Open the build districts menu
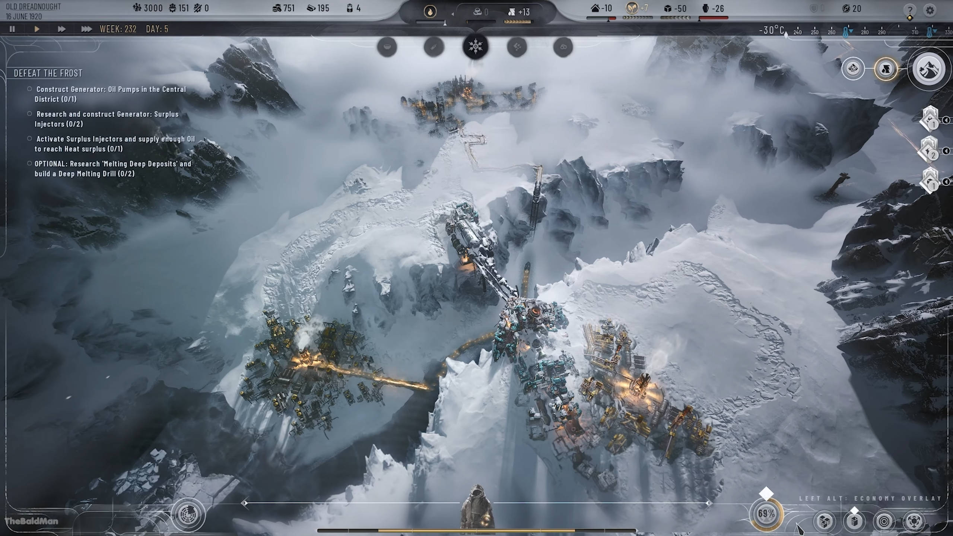Viewport: 953px width, 536px height. tap(825, 521)
